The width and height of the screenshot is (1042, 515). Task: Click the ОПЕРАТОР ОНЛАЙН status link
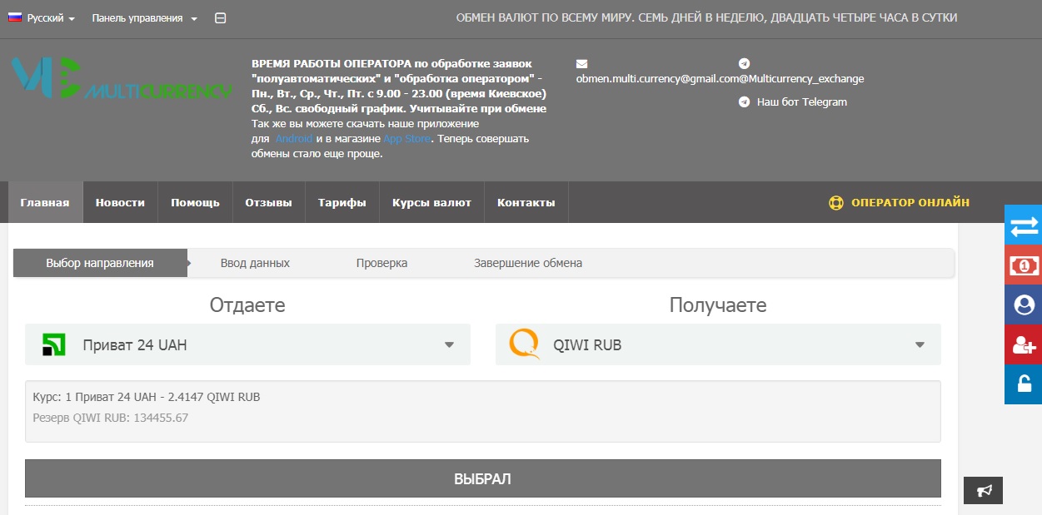point(900,203)
